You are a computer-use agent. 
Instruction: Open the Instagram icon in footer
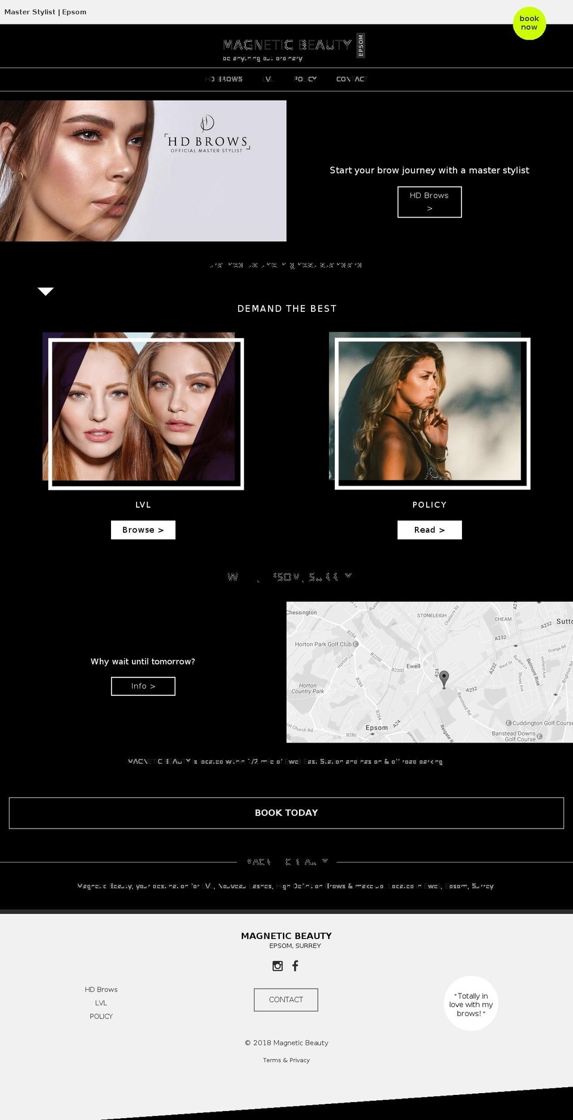278,966
